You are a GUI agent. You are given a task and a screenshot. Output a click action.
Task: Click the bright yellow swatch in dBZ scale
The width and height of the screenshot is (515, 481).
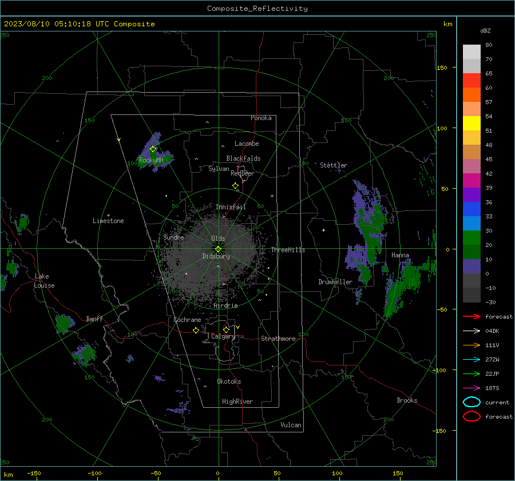[472, 124]
